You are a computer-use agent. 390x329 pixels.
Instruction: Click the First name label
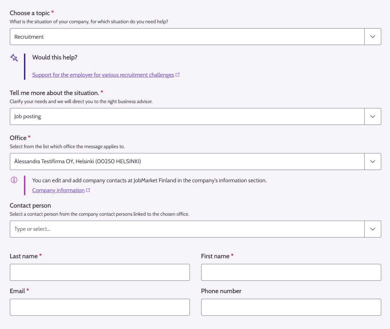pyautogui.click(x=215, y=256)
